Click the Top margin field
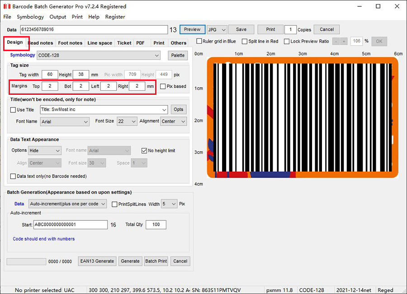 pyautogui.click(x=50, y=86)
